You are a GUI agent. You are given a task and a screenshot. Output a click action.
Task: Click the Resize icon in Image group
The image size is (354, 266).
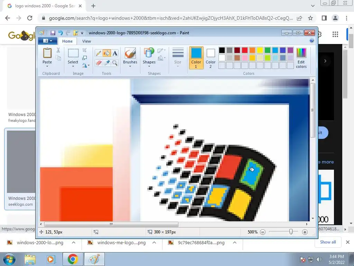coord(84,58)
